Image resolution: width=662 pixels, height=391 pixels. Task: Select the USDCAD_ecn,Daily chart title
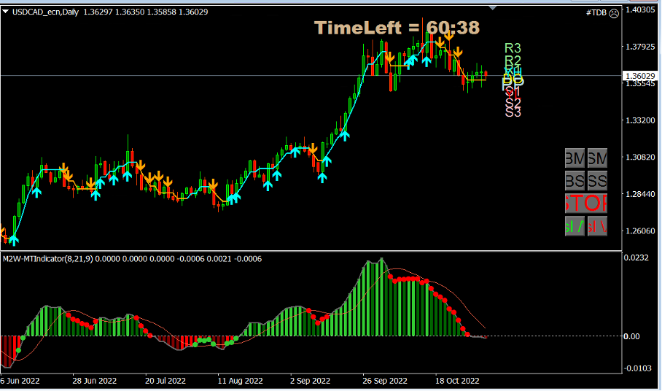pos(46,12)
